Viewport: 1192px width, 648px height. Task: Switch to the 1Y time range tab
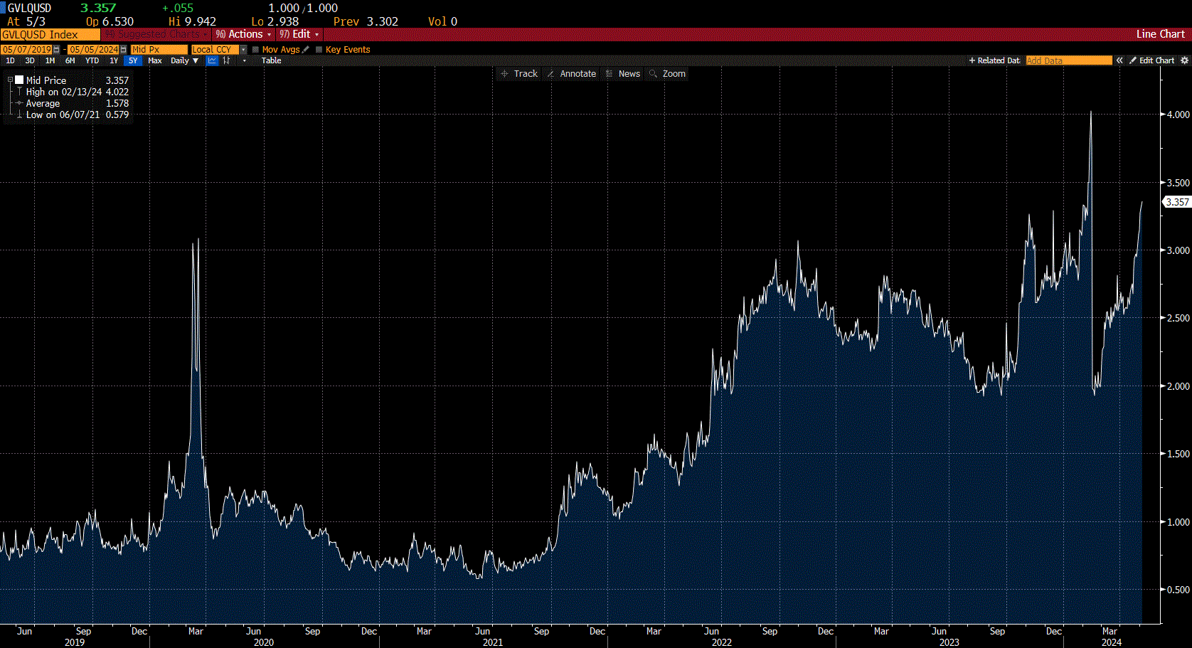113,60
